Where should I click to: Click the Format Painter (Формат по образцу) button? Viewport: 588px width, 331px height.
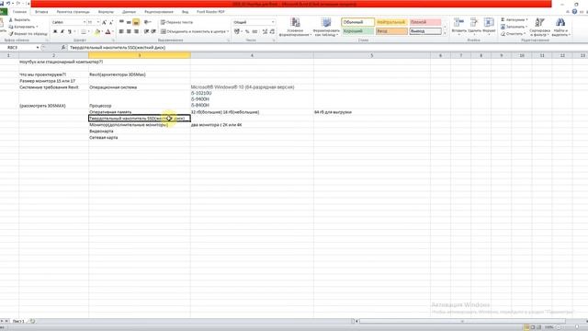click(28, 33)
